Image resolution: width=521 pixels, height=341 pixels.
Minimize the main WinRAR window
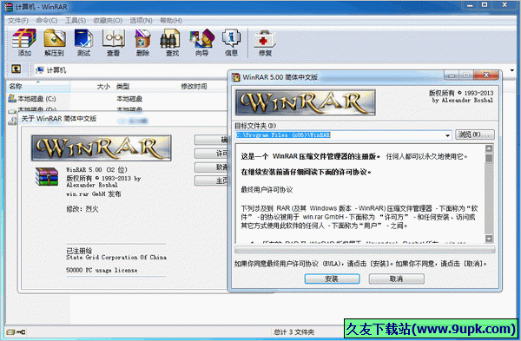click(470, 6)
